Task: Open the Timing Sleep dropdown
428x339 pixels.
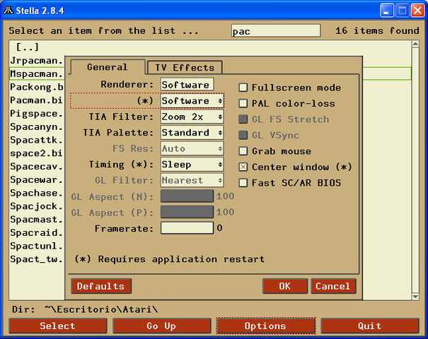Action: (x=192, y=165)
